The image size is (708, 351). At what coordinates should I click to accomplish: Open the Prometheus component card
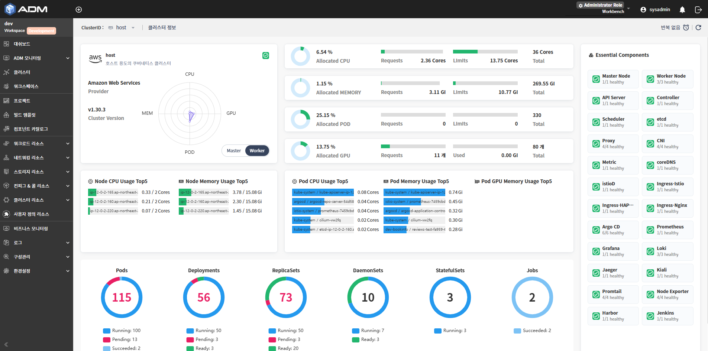click(667, 230)
